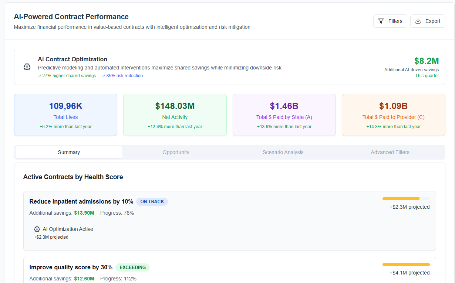This screenshot has width=455, height=283.
Task: Click arrow icon before 85% risk reduction
Action: tap(104, 76)
